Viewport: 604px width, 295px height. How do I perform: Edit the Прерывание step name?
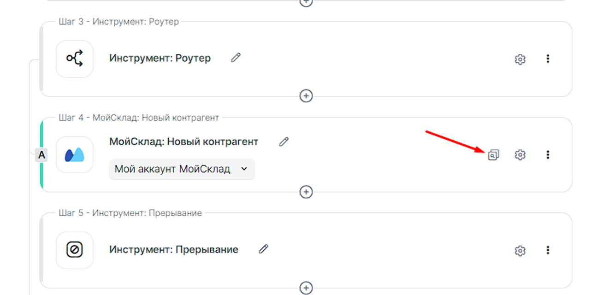[263, 249]
